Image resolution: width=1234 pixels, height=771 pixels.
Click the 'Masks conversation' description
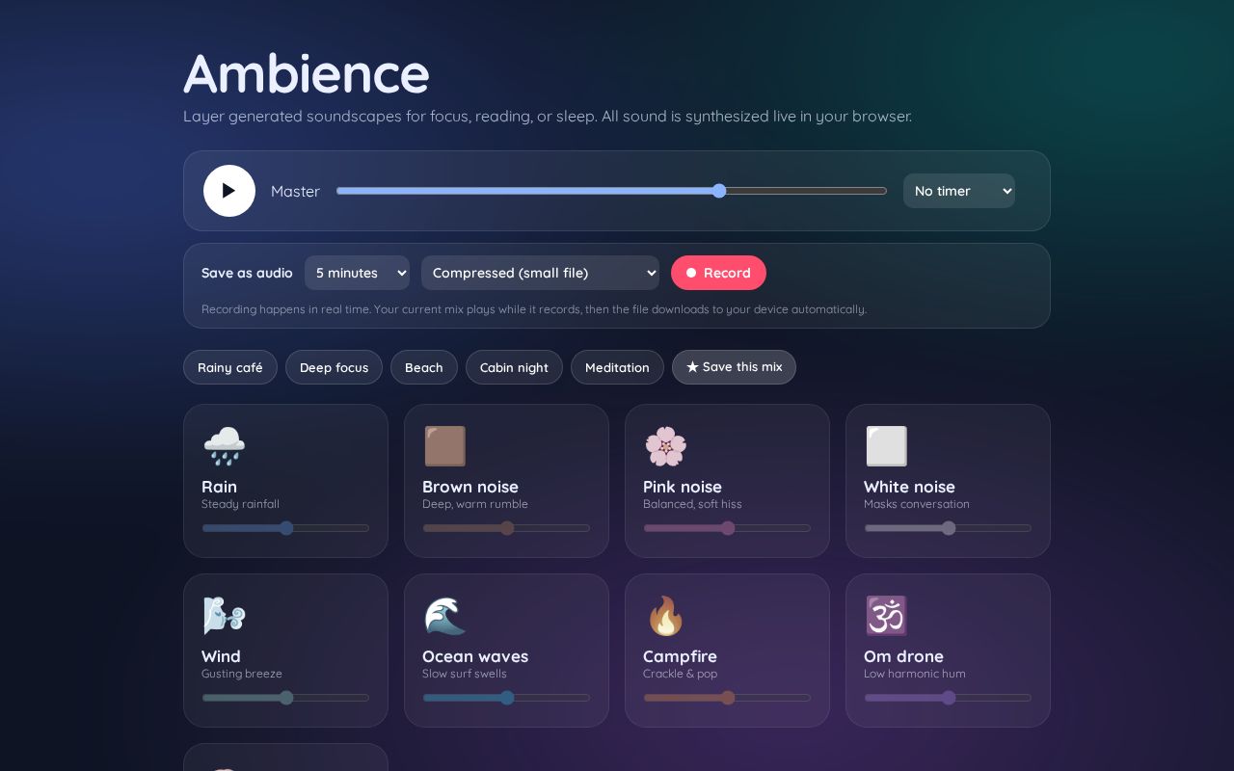click(x=917, y=504)
